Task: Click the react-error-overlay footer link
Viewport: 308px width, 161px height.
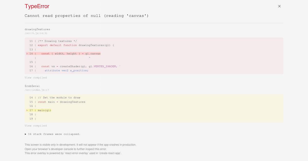Action: [x=76, y=153]
